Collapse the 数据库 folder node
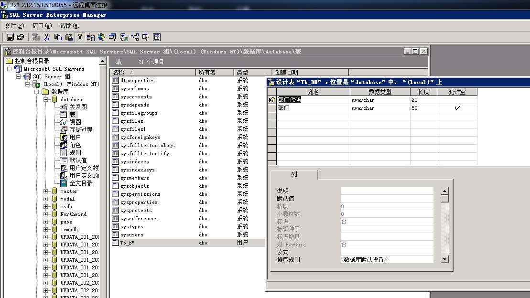The width and height of the screenshot is (530, 298). (36, 92)
